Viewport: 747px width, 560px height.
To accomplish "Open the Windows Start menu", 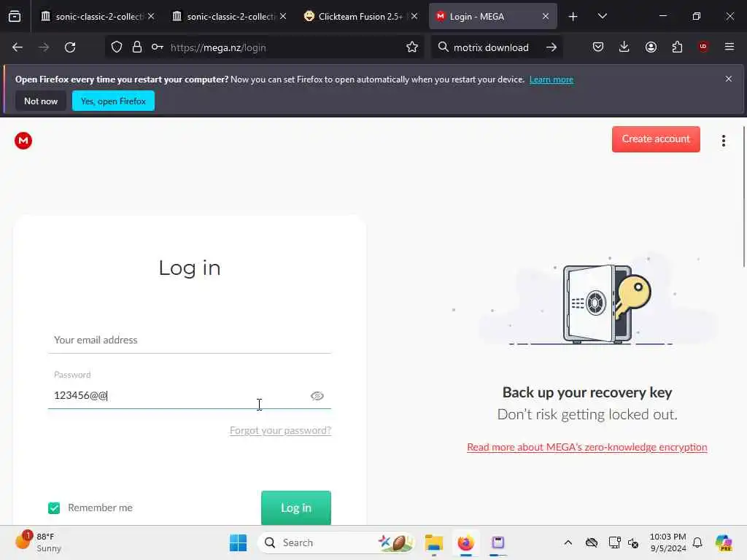I will click(x=238, y=542).
